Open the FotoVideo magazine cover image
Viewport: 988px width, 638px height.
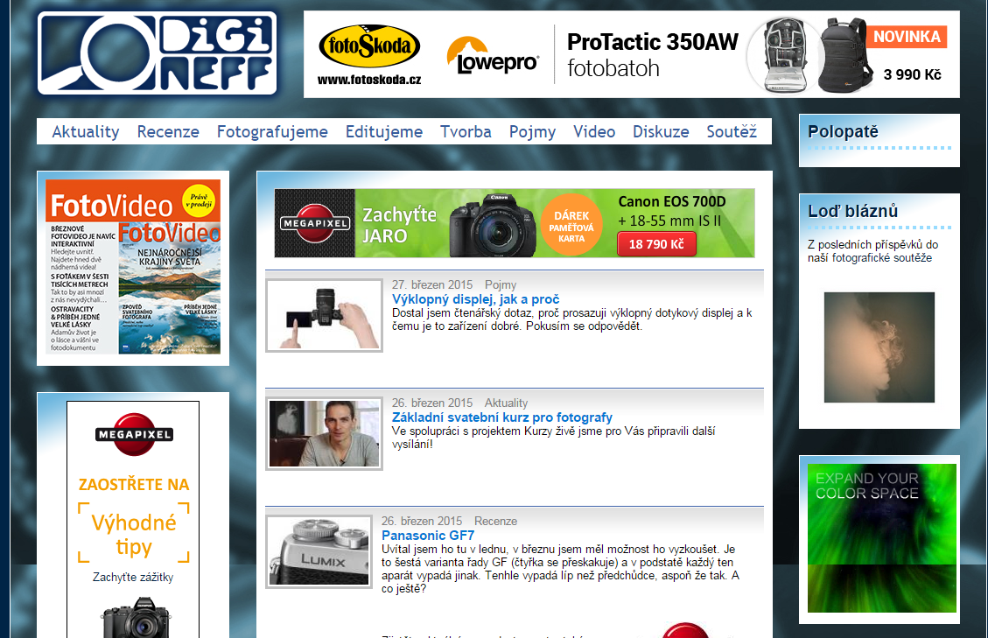click(133, 267)
